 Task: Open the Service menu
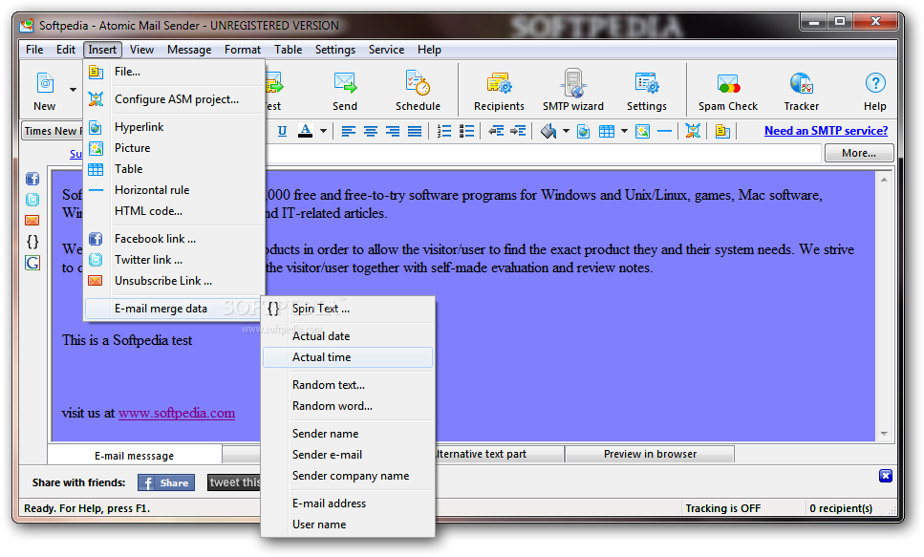pyautogui.click(x=387, y=50)
